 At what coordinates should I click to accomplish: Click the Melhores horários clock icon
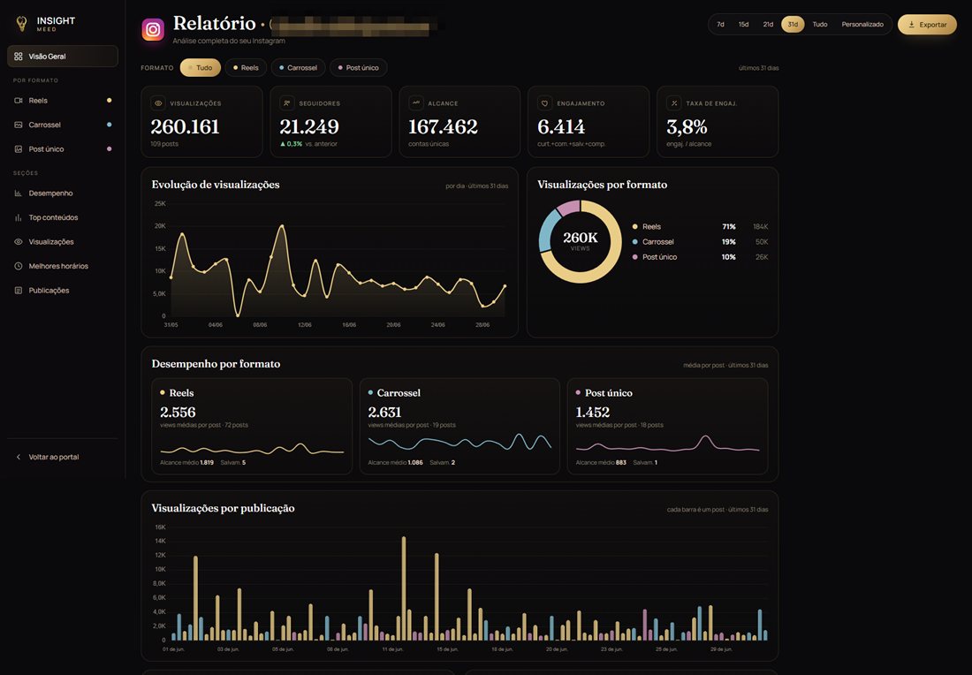click(x=19, y=266)
